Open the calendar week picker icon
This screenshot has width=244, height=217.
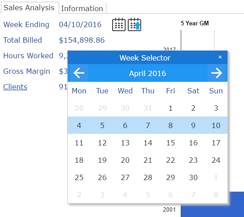click(x=119, y=24)
